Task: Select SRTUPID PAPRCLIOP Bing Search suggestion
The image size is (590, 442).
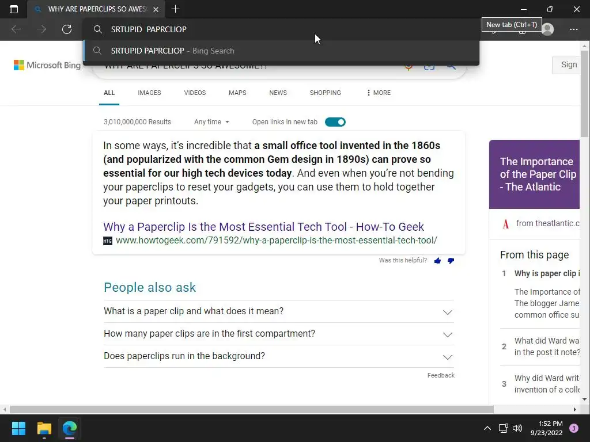Action: [281, 51]
